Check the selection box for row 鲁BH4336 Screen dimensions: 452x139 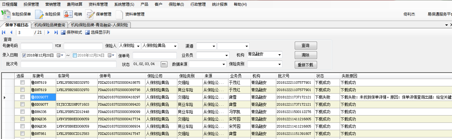22,111
